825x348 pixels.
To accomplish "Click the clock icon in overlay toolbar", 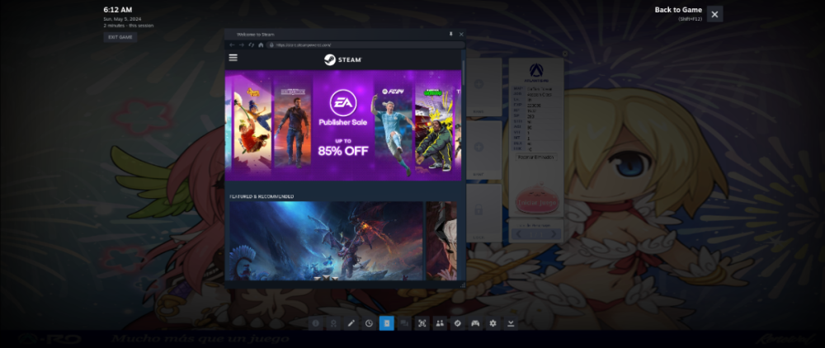I will point(369,324).
